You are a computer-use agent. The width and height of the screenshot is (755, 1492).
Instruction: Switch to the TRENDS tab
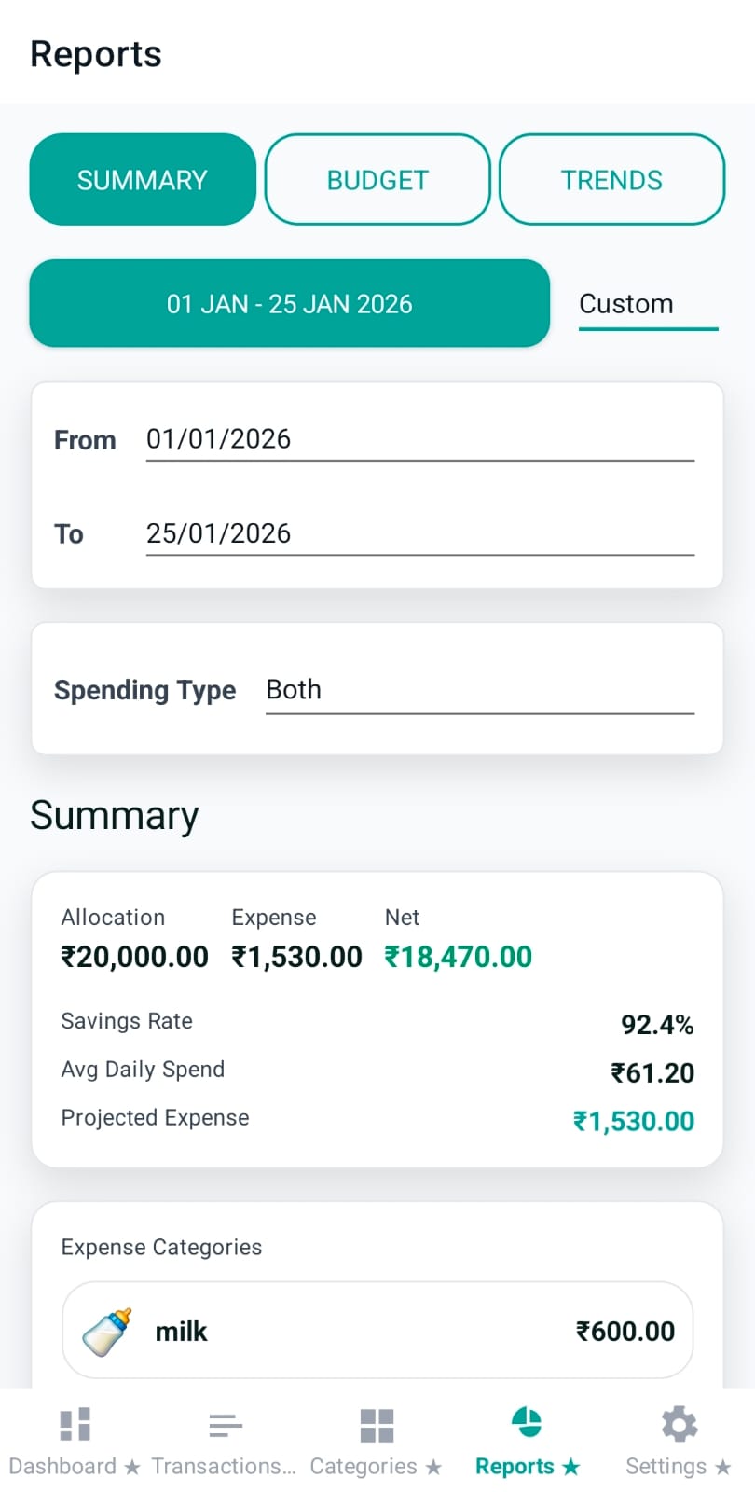(611, 179)
